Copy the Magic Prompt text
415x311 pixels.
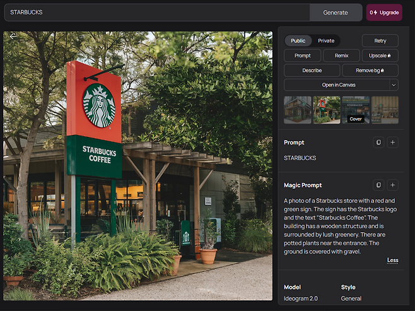[x=378, y=185]
